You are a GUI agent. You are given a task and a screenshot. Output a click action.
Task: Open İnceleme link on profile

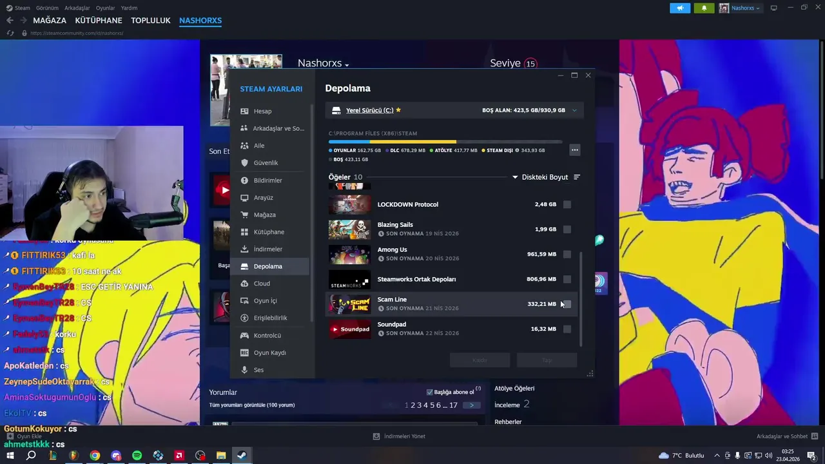[x=507, y=405]
